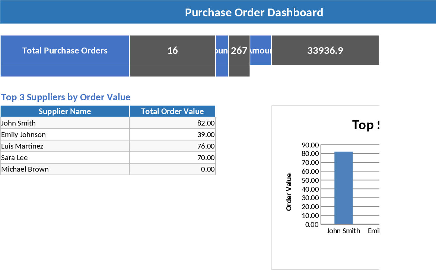Select the Total Order Value column header
Screen dimensions: 436x270
pos(172,111)
